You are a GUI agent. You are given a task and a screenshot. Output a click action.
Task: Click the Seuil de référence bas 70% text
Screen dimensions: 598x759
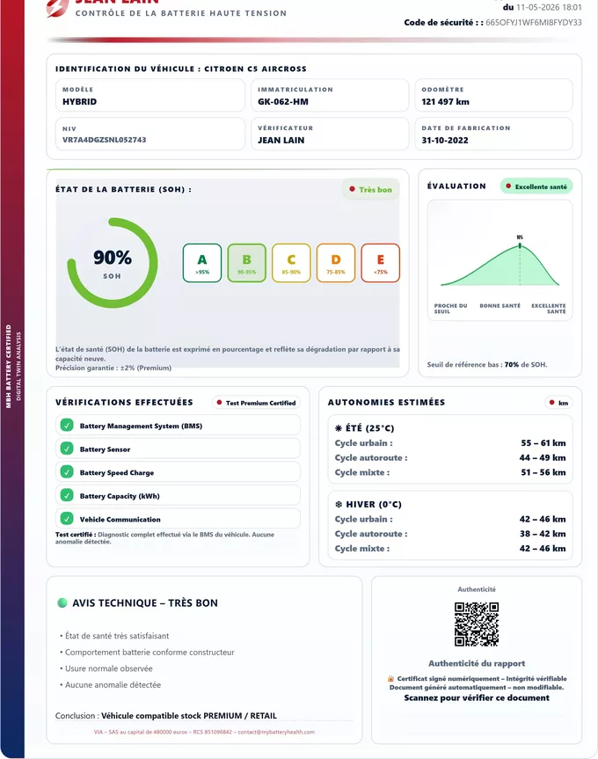[487, 364]
